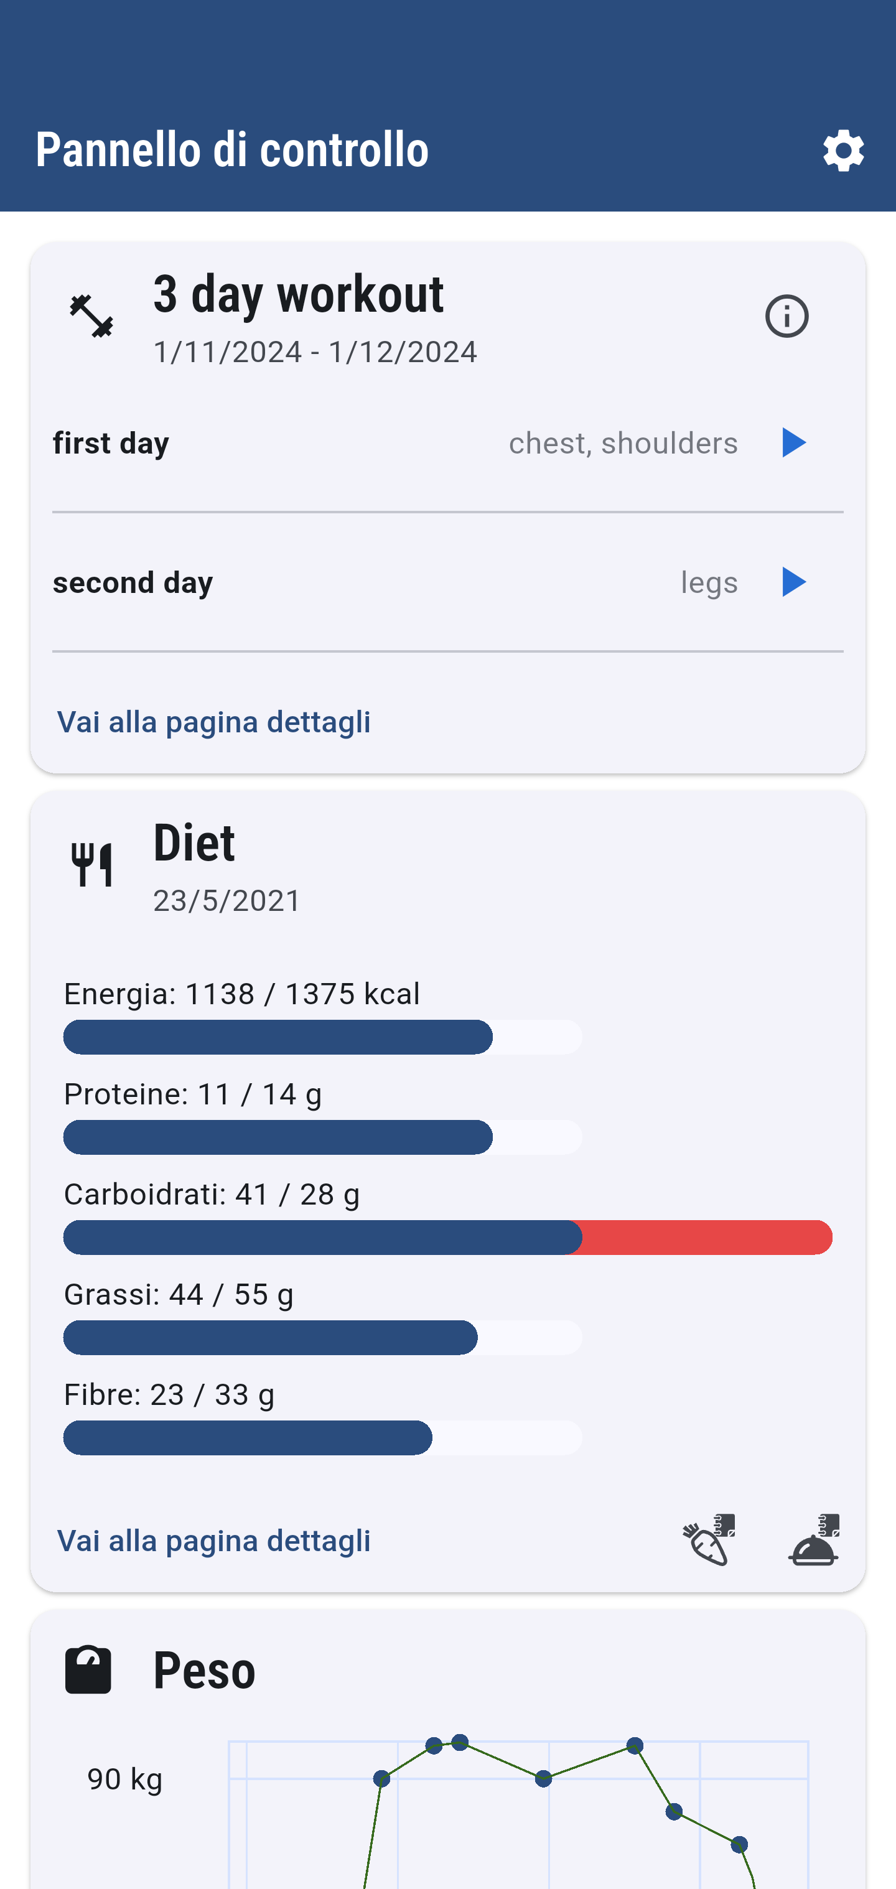Tap the Fibre progress bar
Viewport: 896px width, 1889px height.
coord(322,1438)
